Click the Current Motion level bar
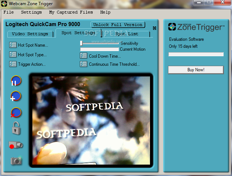Image resolution: width=232 pixels, height=176 pixels. pyautogui.click(x=99, y=49)
